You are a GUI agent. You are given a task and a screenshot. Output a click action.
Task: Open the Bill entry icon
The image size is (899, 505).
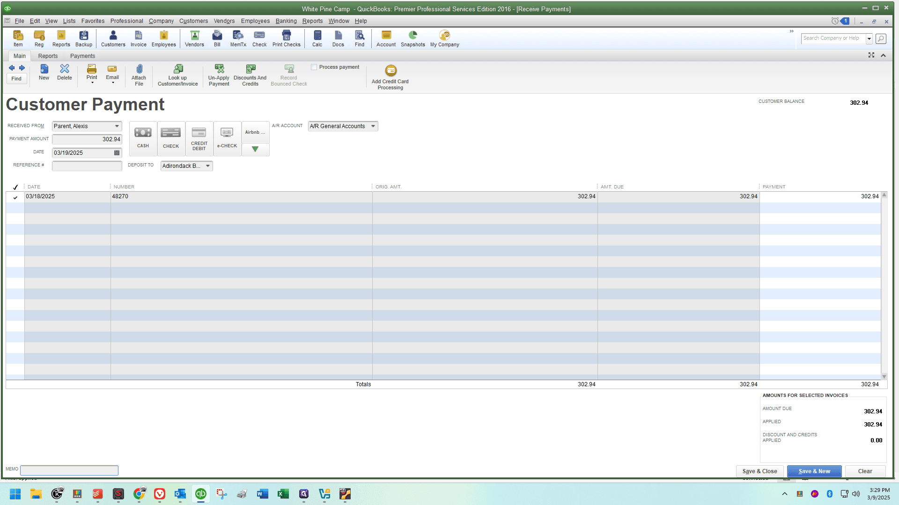(x=217, y=38)
